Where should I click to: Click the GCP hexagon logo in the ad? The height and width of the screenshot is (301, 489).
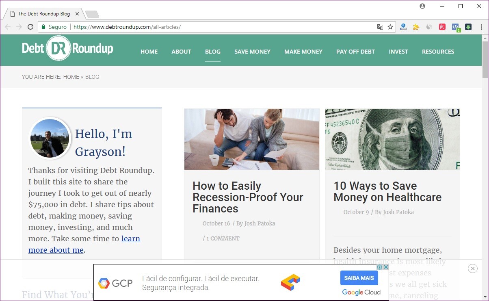[104, 283]
